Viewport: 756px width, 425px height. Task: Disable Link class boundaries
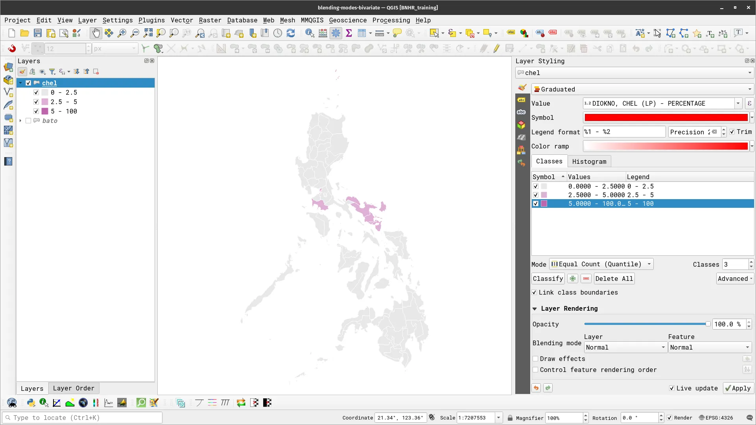click(535, 292)
